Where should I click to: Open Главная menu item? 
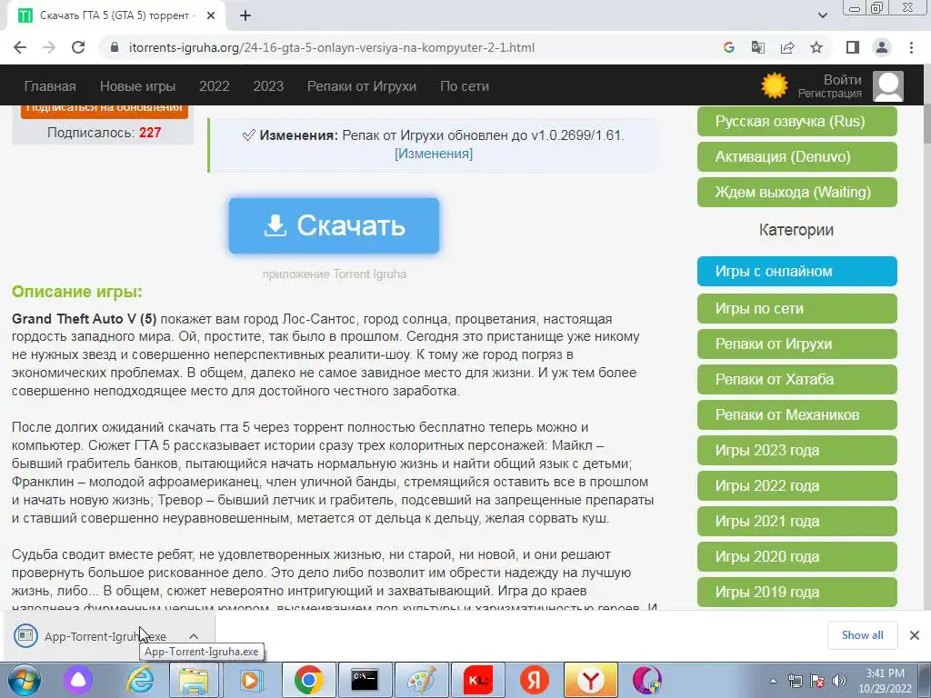pyautogui.click(x=50, y=86)
